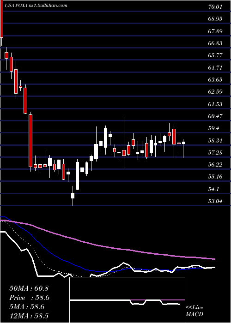Click the 66.83 price axis label

pos(215,43)
